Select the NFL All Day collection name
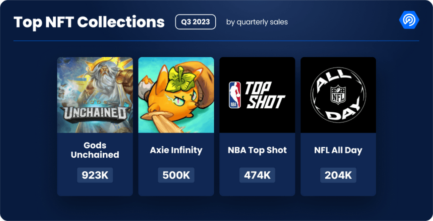The width and height of the screenshot is (433, 221). click(x=338, y=150)
